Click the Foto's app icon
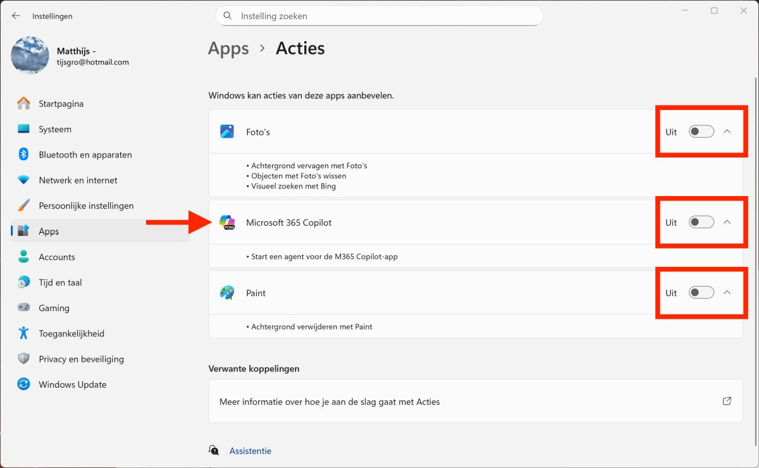The width and height of the screenshot is (759, 468). tap(226, 132)
